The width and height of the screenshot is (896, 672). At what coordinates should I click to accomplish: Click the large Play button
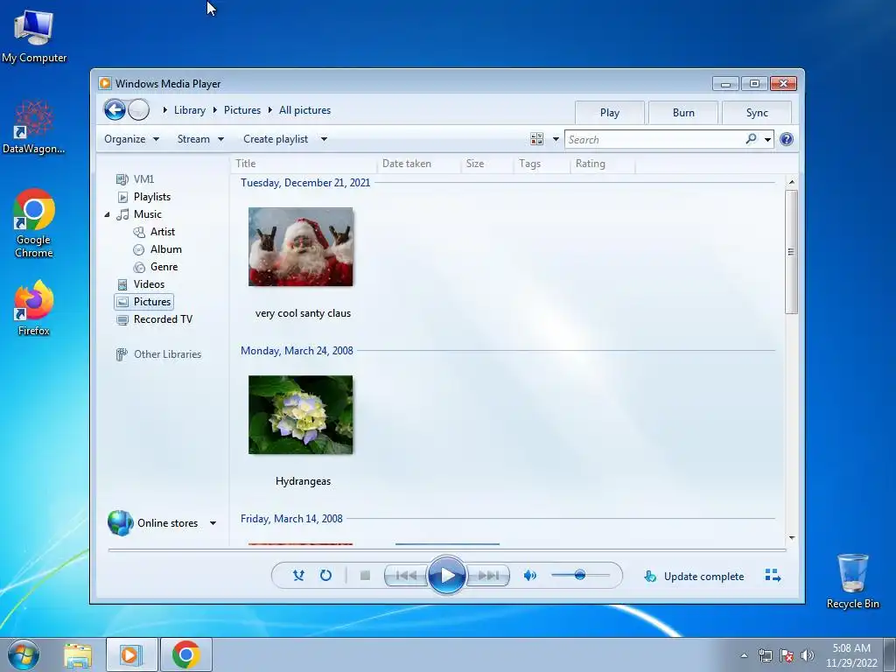[x=447, y=576]
